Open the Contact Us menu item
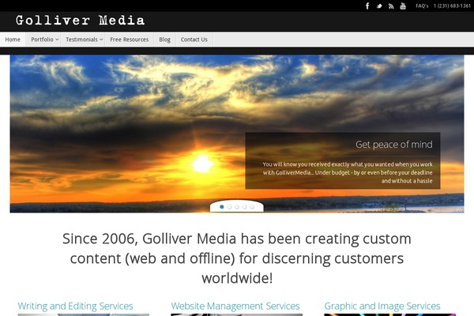Viewport: 474px width, 316px height. tap(194, 39)
